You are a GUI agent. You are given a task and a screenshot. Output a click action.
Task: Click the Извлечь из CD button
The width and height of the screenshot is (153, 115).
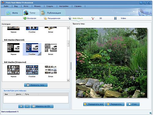[x=42, y=106]
